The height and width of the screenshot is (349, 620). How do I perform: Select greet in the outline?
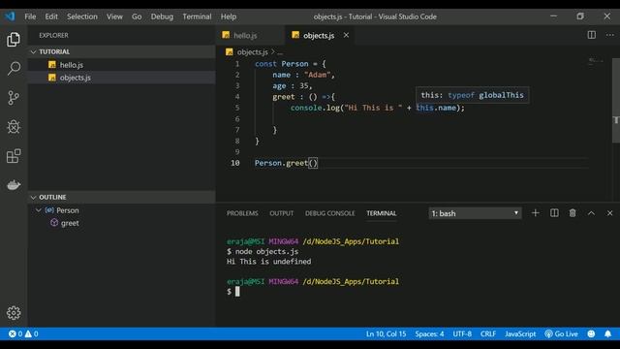click(70, 223)
